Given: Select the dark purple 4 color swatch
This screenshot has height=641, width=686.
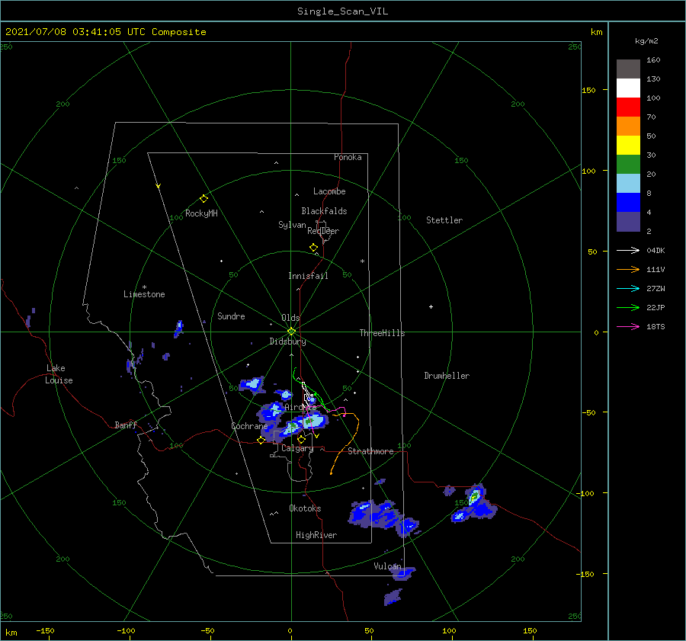Looking at the screenshot, I should pyautogui.click(x=628, y=221).
